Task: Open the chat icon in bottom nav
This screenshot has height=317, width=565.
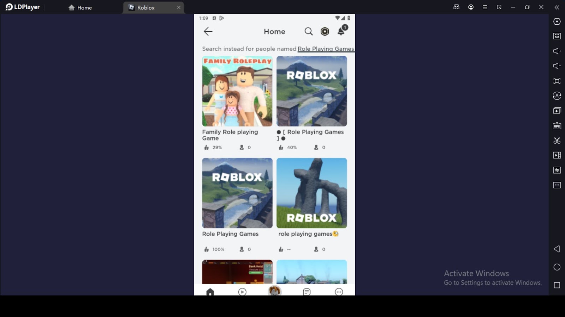Action: point(307,292)
